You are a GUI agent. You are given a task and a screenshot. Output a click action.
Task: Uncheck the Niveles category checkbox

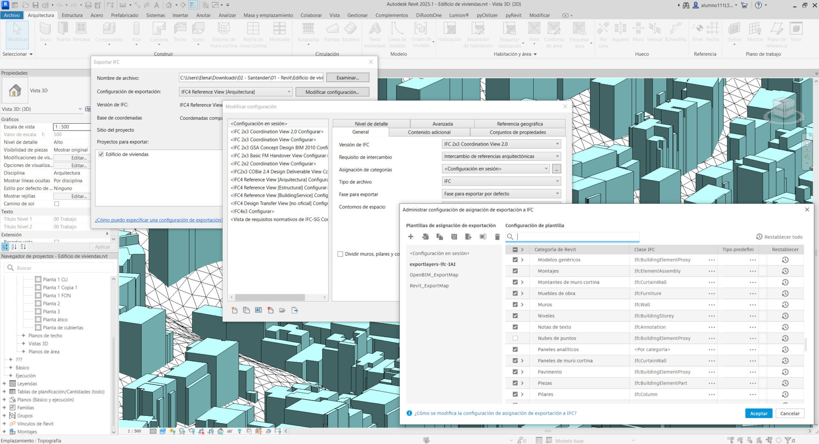coord(515,316)
